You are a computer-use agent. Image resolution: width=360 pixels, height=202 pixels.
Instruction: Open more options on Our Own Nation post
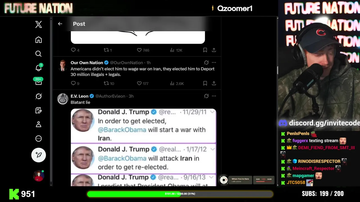pyautogui.click(x=214, y=63)
